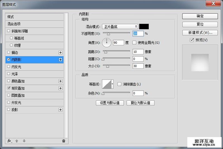Click the angle dial control

pyautogui.click(x=107, y=43)
